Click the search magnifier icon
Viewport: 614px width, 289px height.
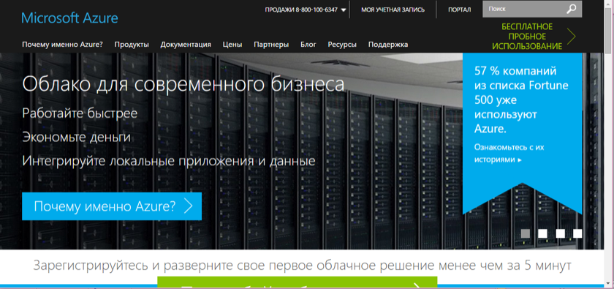click(572, 9)
